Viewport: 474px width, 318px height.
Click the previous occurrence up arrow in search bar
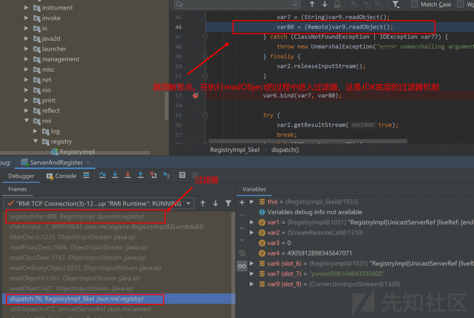coord(312,4)
